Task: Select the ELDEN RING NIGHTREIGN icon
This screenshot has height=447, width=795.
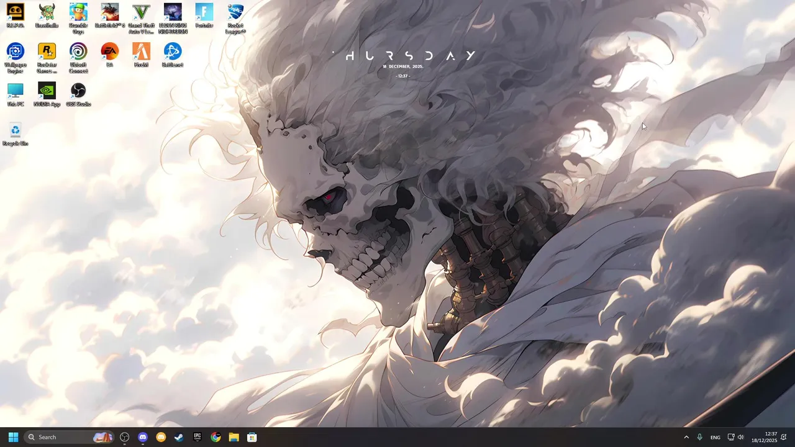Action: 173,19
